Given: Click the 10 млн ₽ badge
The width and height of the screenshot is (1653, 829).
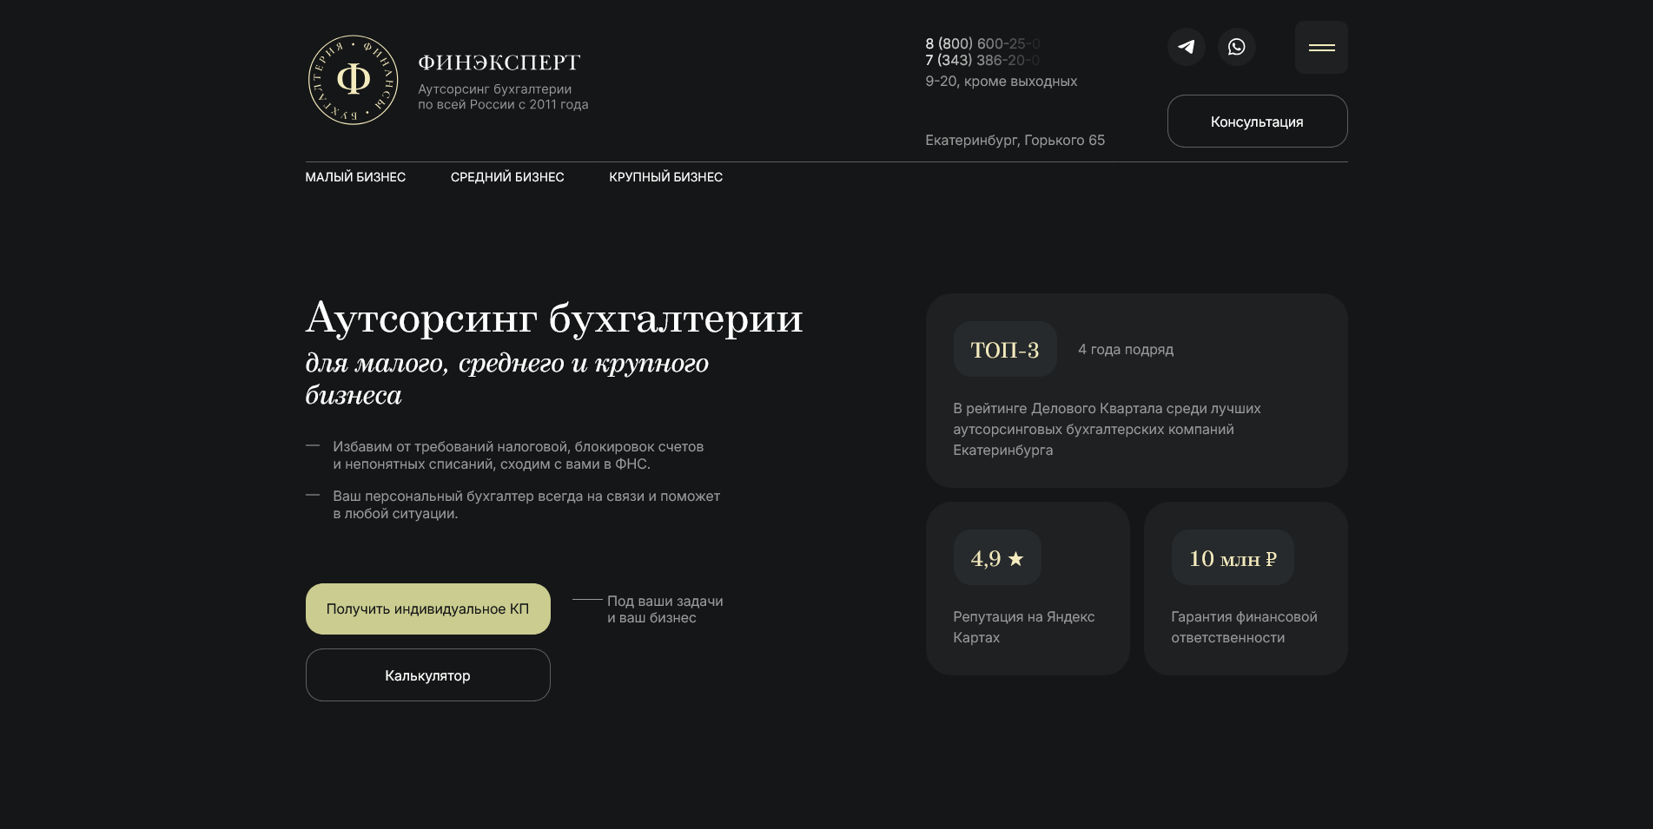Looking at the screenshot, I should (1233, 557).
